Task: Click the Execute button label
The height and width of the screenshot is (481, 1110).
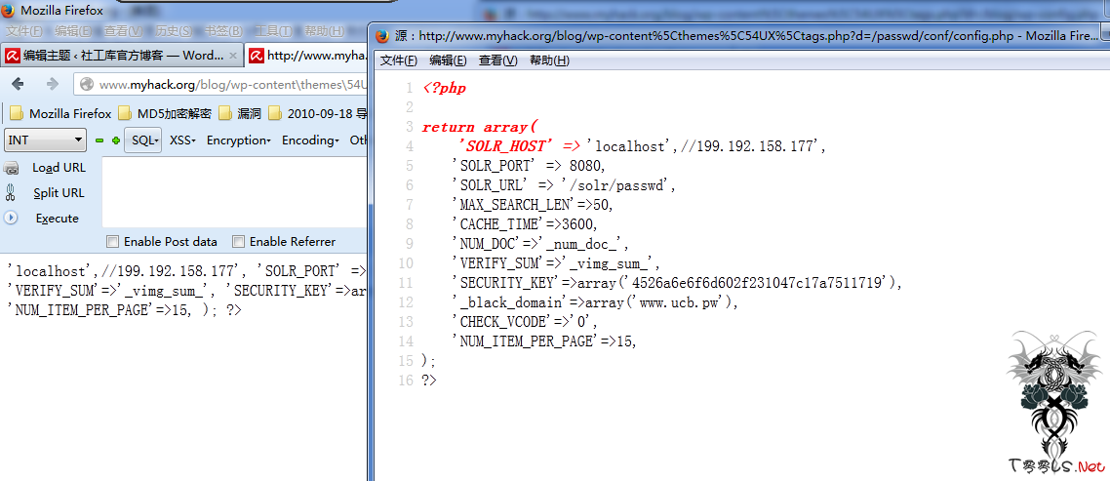Action: 58,219
